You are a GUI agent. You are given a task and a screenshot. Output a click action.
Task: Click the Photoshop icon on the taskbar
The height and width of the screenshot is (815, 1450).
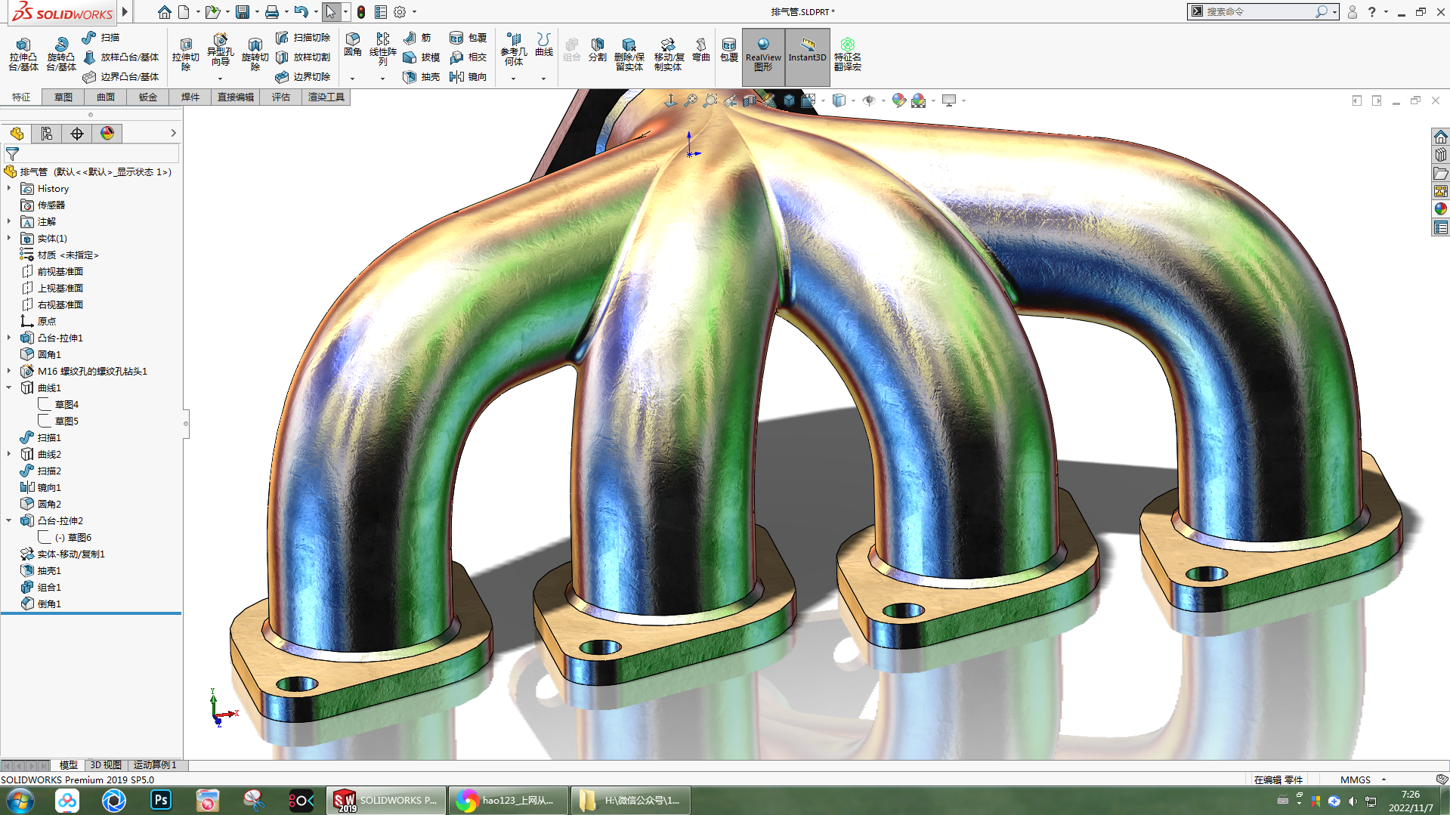coord(161,800)
